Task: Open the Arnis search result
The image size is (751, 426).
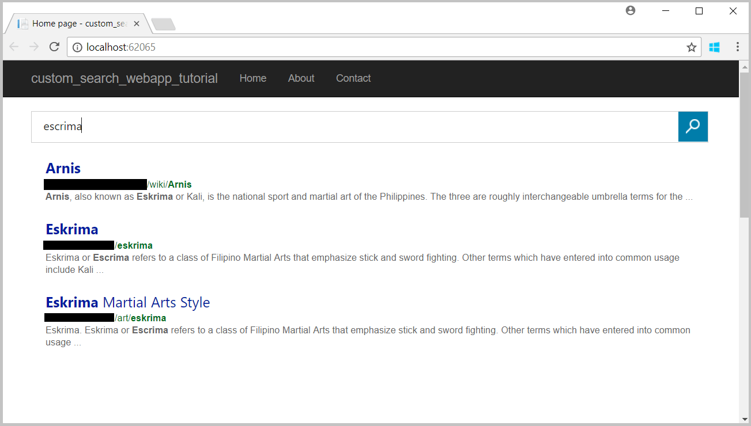Action: pos(63,168)
